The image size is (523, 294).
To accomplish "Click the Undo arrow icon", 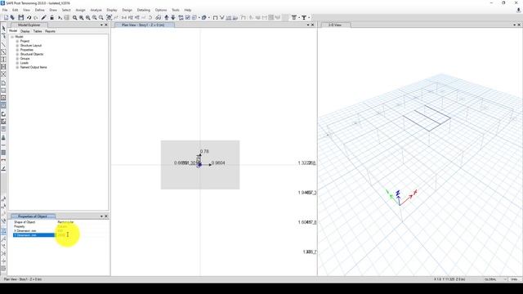I will pyautogui.click(x=29, y=18).
